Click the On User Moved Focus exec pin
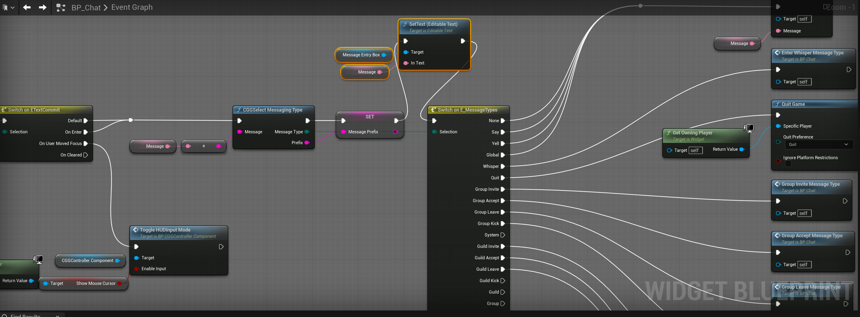860x317 pixels. tap(85, 143)
